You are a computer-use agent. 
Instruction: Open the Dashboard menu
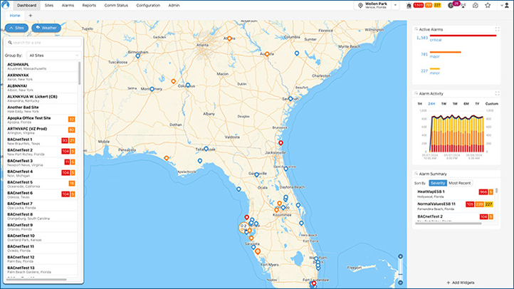(26, 5)
